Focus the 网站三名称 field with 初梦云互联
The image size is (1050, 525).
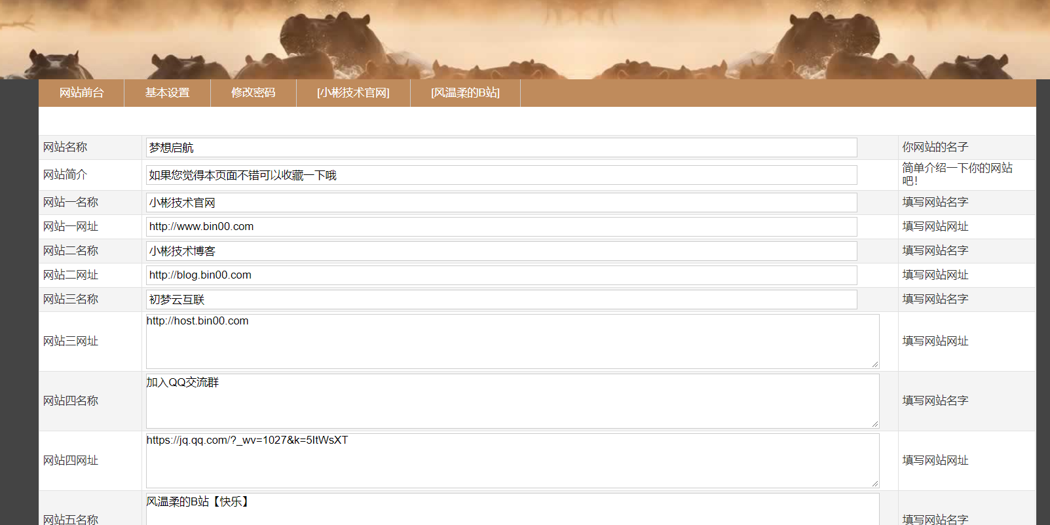tap(501, 300)
